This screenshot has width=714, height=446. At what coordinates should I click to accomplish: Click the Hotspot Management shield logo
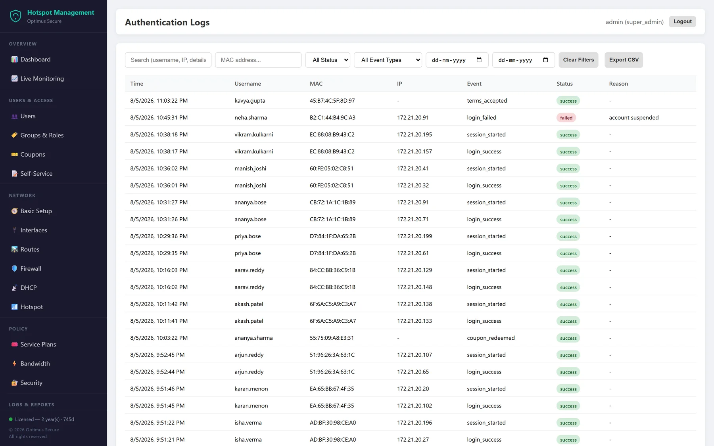15,16
